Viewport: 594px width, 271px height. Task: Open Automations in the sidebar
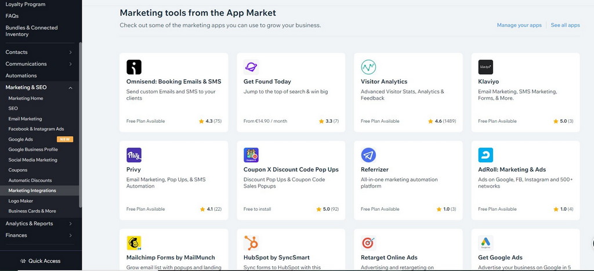point(21,76)
